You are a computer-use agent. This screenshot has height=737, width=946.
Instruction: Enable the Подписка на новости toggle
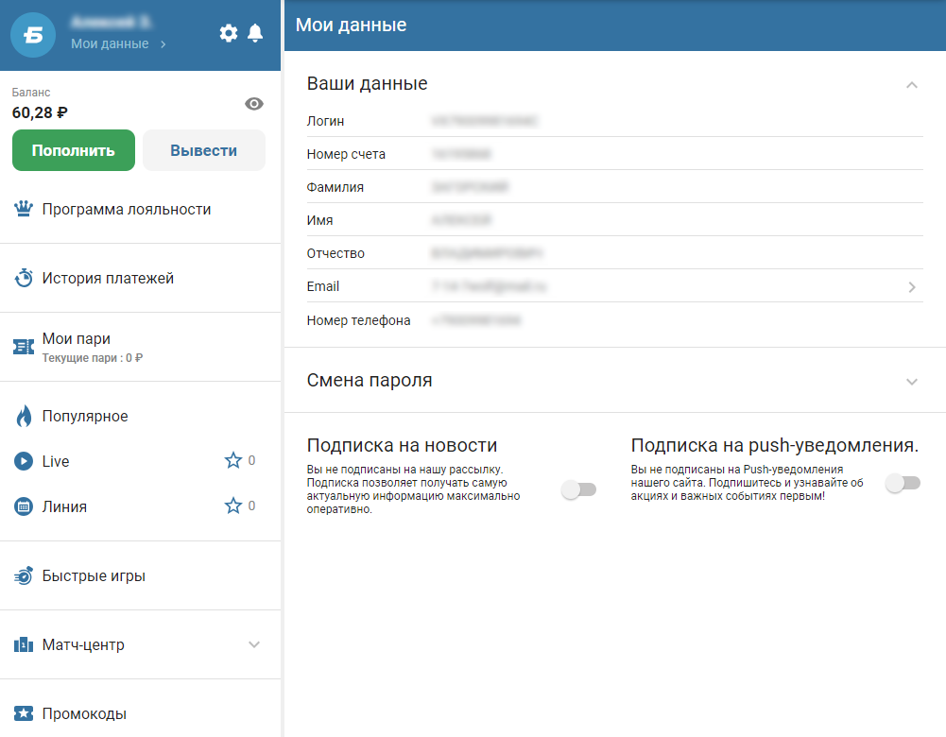tap(579, 489)
